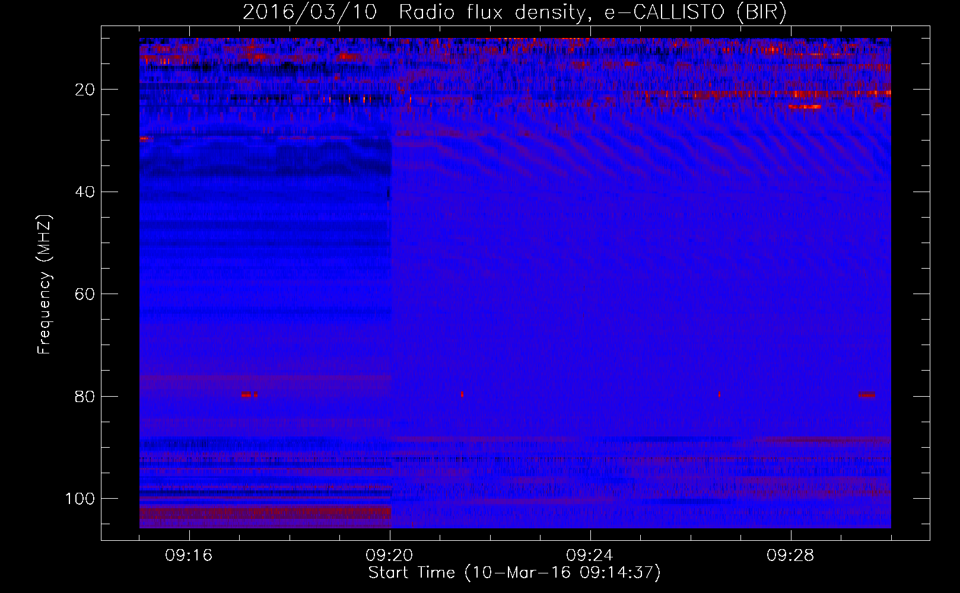Click the 09:24 time tick label
Viewport: 960px width, 593px height.
pyautogui.click(x=590, y=556)
